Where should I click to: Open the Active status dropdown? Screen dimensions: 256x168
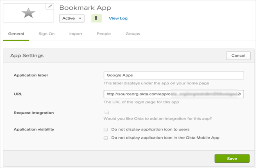(x=72, y=18)
